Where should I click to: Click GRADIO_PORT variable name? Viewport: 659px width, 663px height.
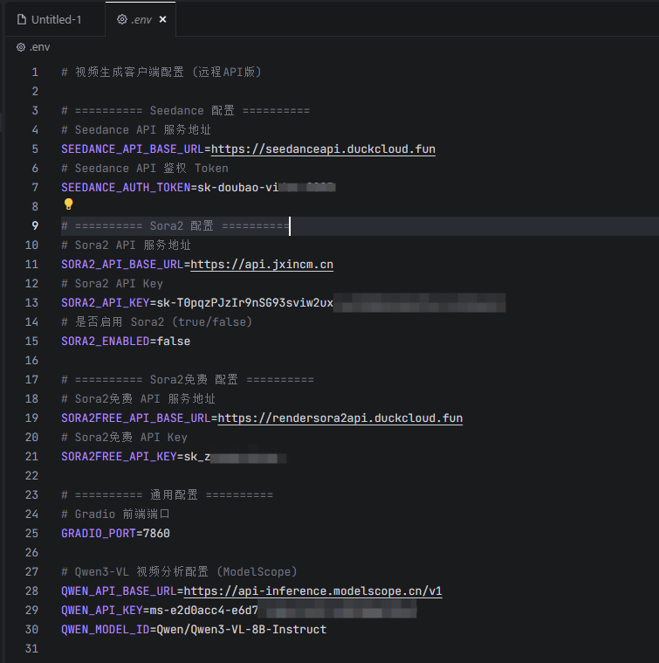click(x=99, y=534)
